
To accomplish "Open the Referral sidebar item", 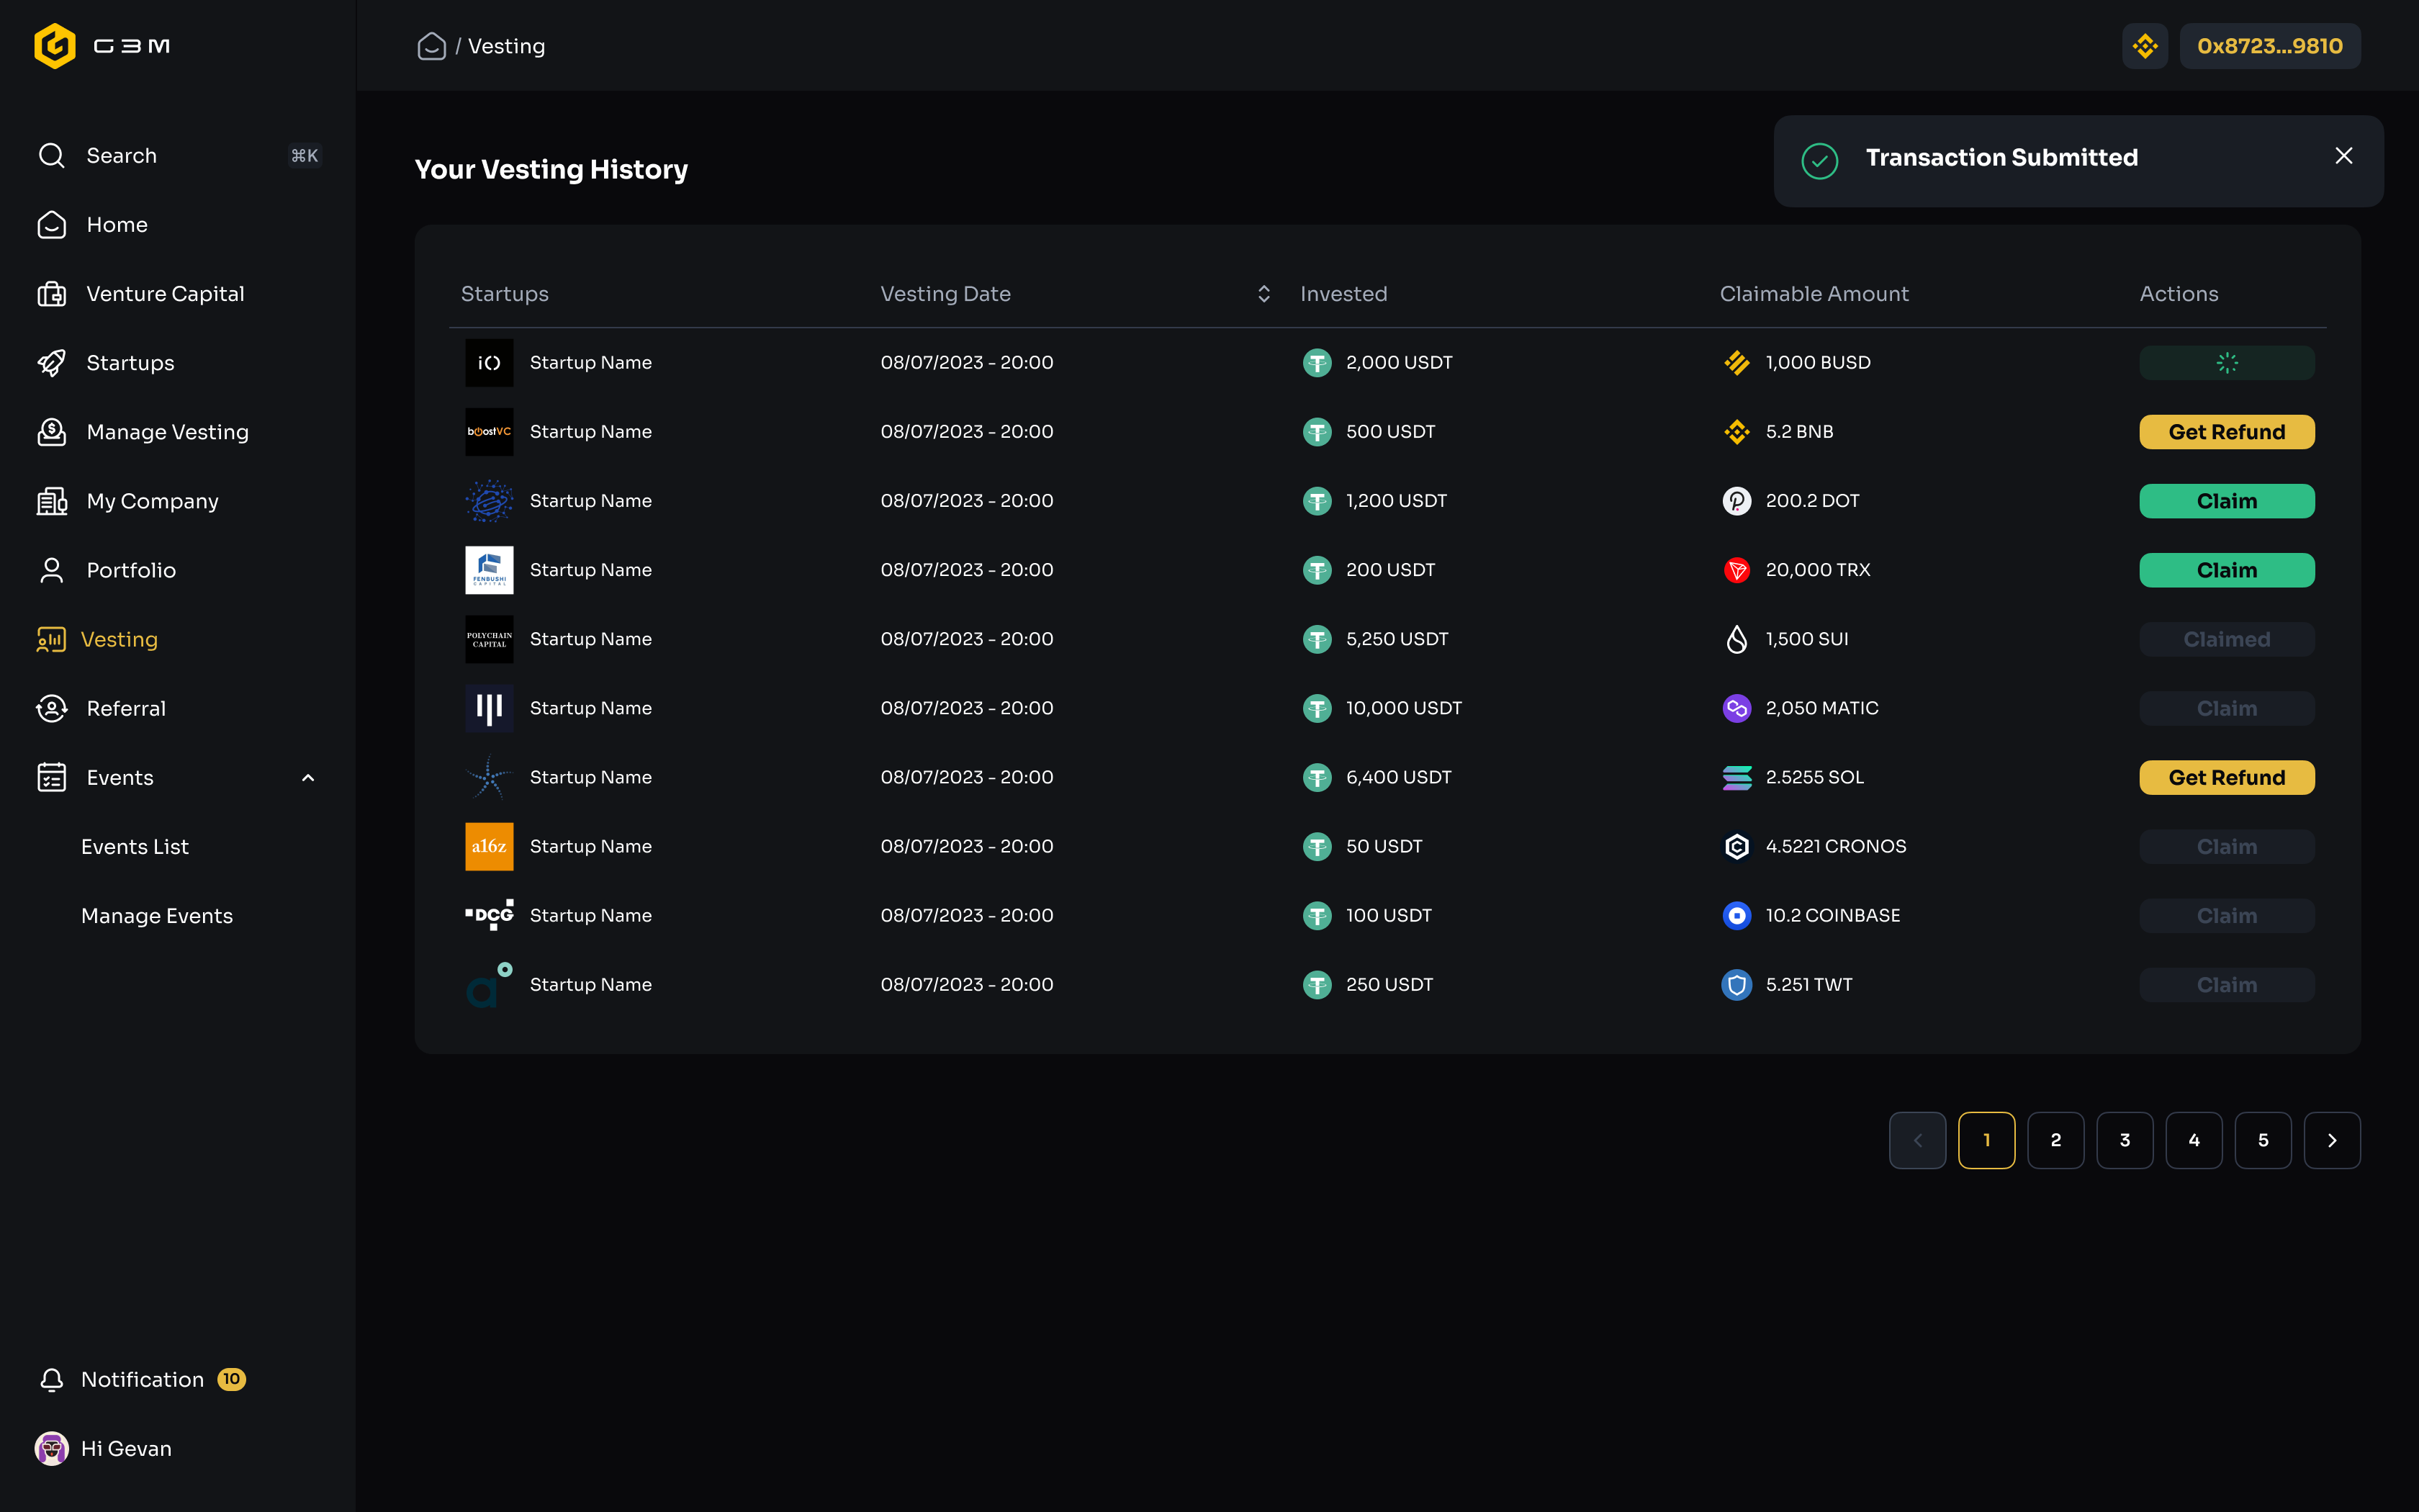I will [126, 709].
